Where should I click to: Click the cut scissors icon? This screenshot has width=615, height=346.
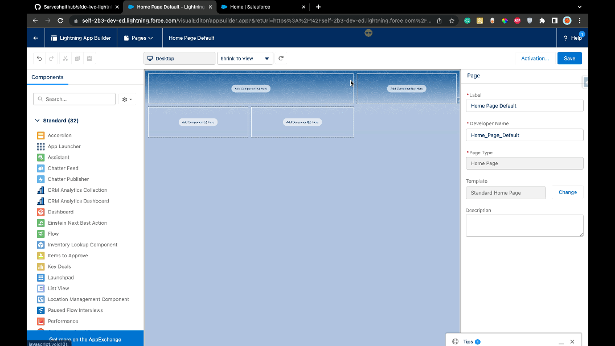[x=65, y=59]
